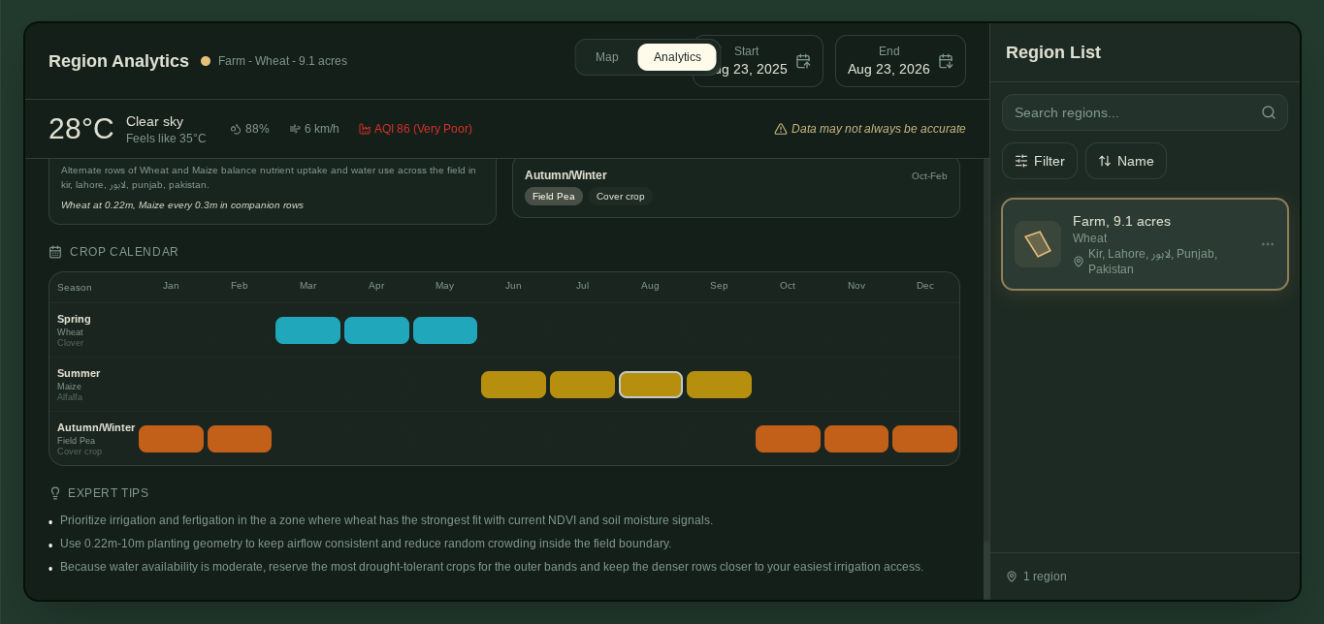Select the Farm, 9.1 acres region title
This screenshot has width=1324, height=624.
click(1121, 221)
